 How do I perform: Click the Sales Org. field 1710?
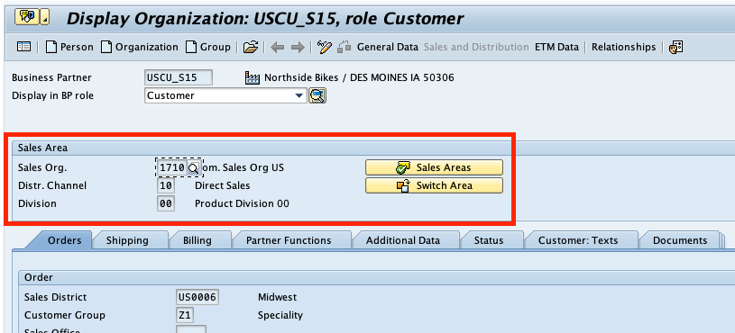pos(172,167)
